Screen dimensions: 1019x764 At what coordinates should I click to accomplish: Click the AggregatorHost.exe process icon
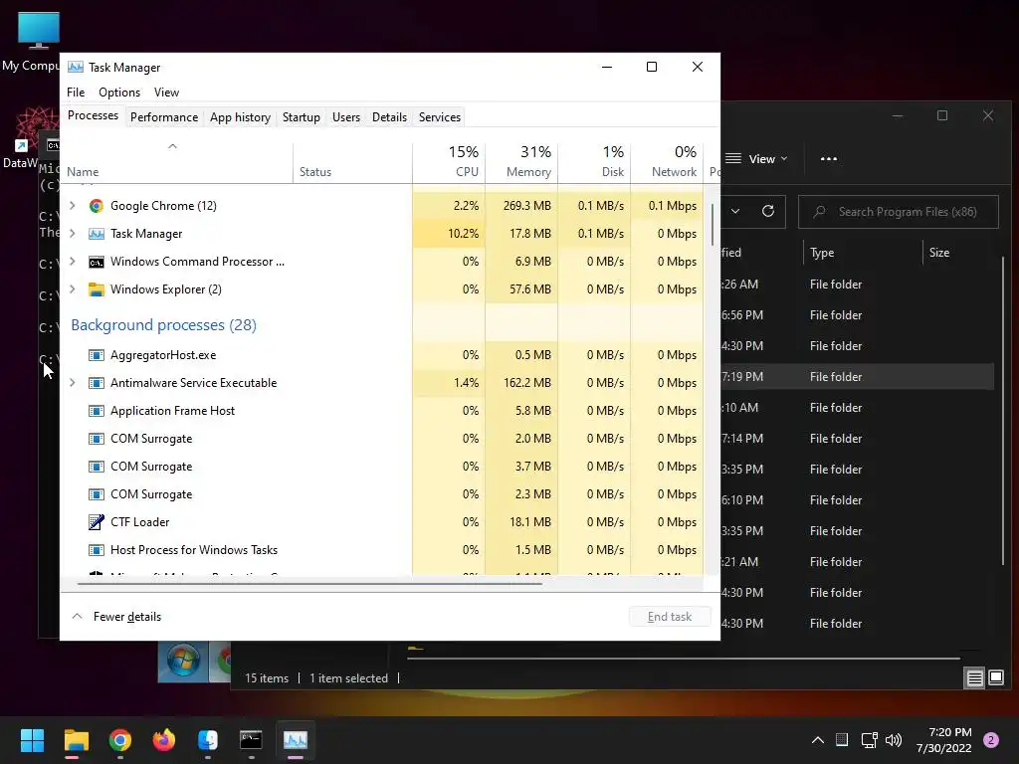[97, 355]
